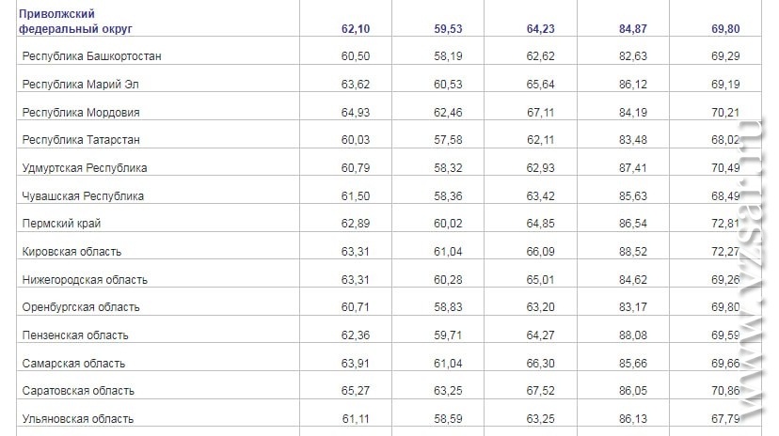Click on Чувашская Республика
This screenshot has width=779, height=436.
(x=83, y=196)
